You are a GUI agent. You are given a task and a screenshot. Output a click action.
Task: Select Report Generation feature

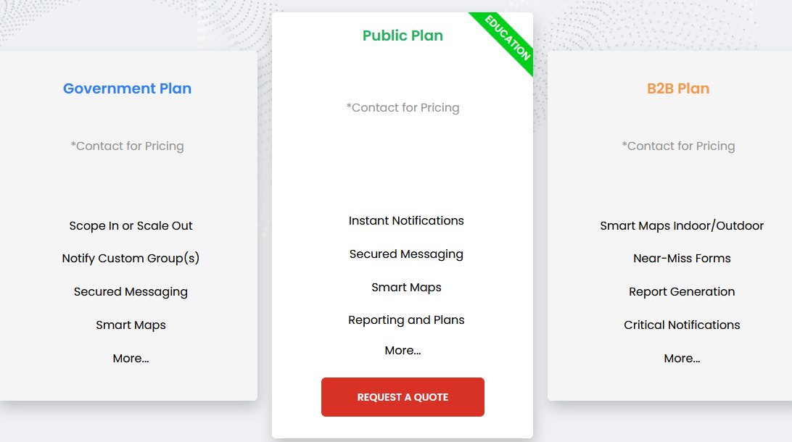click(x=682, y=291)
